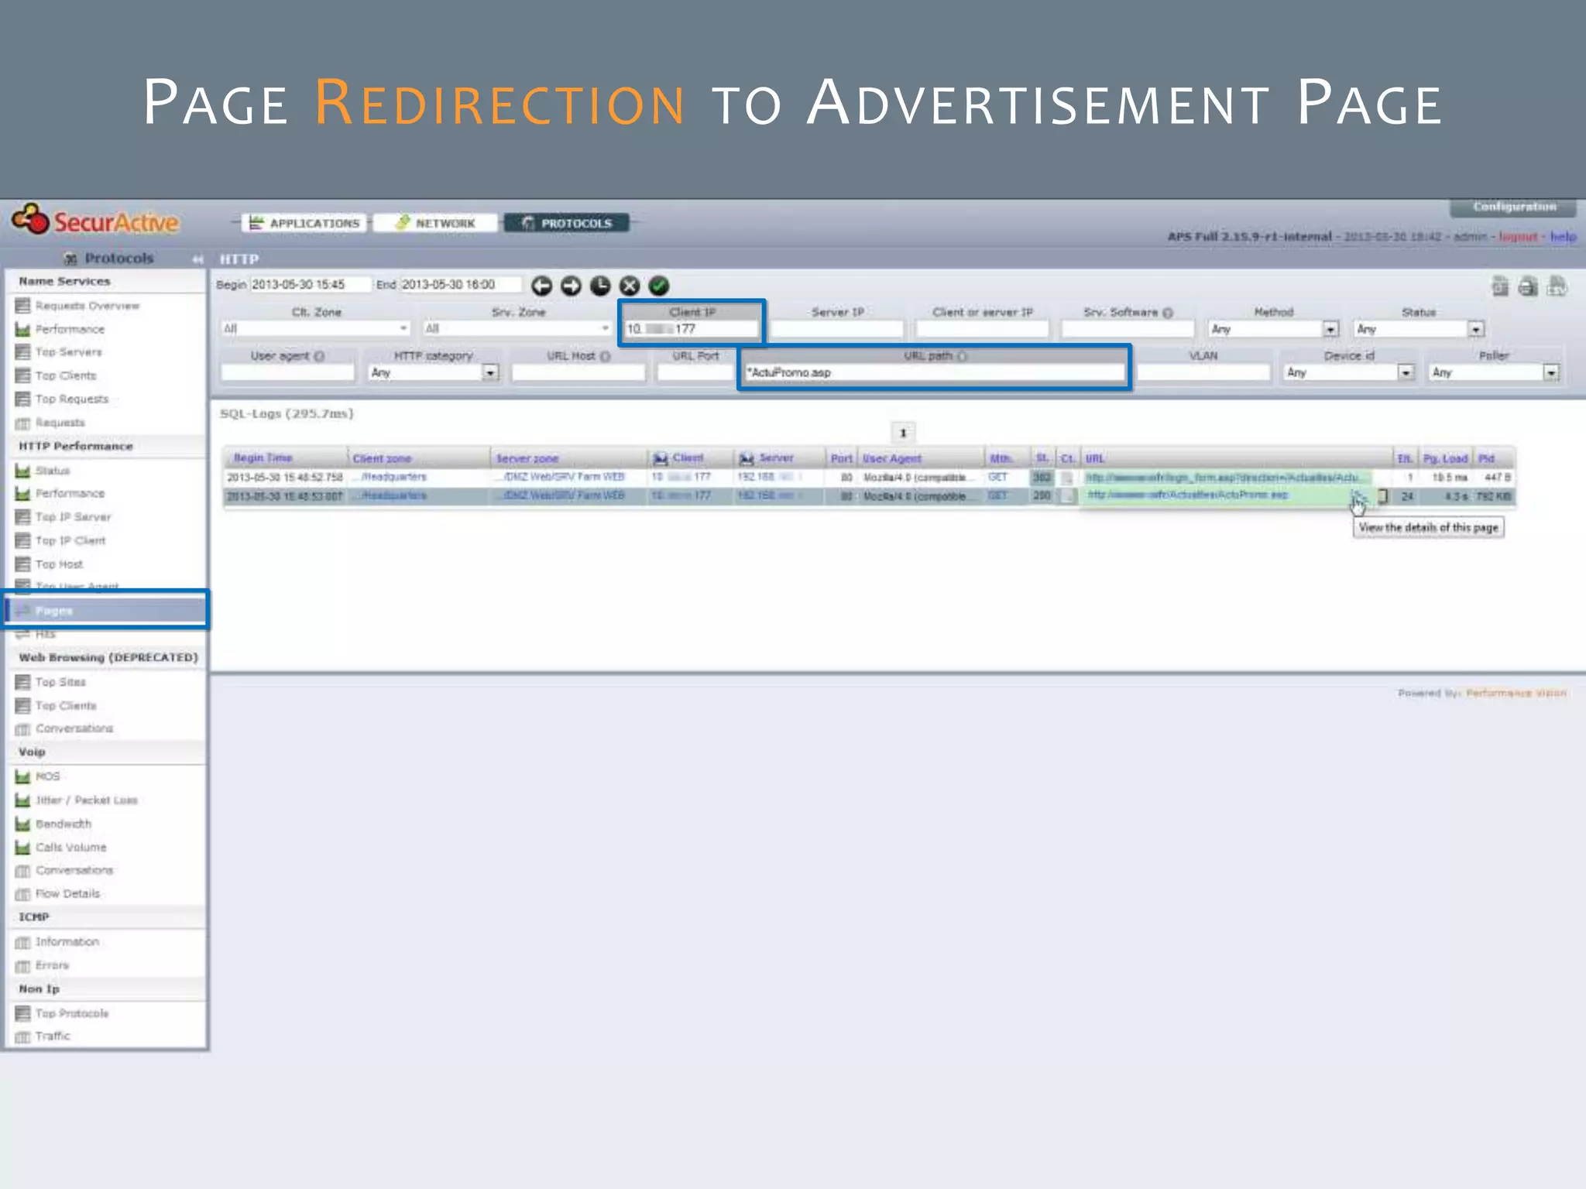Sort by the Pg. Load column
Image resolution: width=1586 pixels, height=1189 pixels.
pos(1445,458)
